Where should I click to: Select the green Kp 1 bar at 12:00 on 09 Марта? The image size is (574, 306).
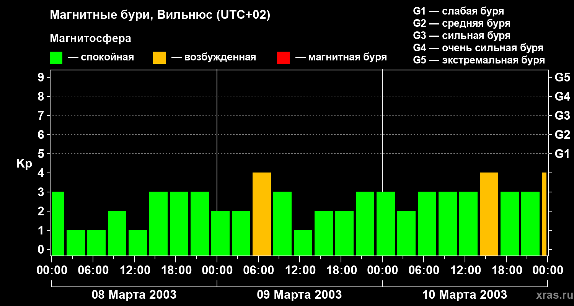click(x=303, y=243)
